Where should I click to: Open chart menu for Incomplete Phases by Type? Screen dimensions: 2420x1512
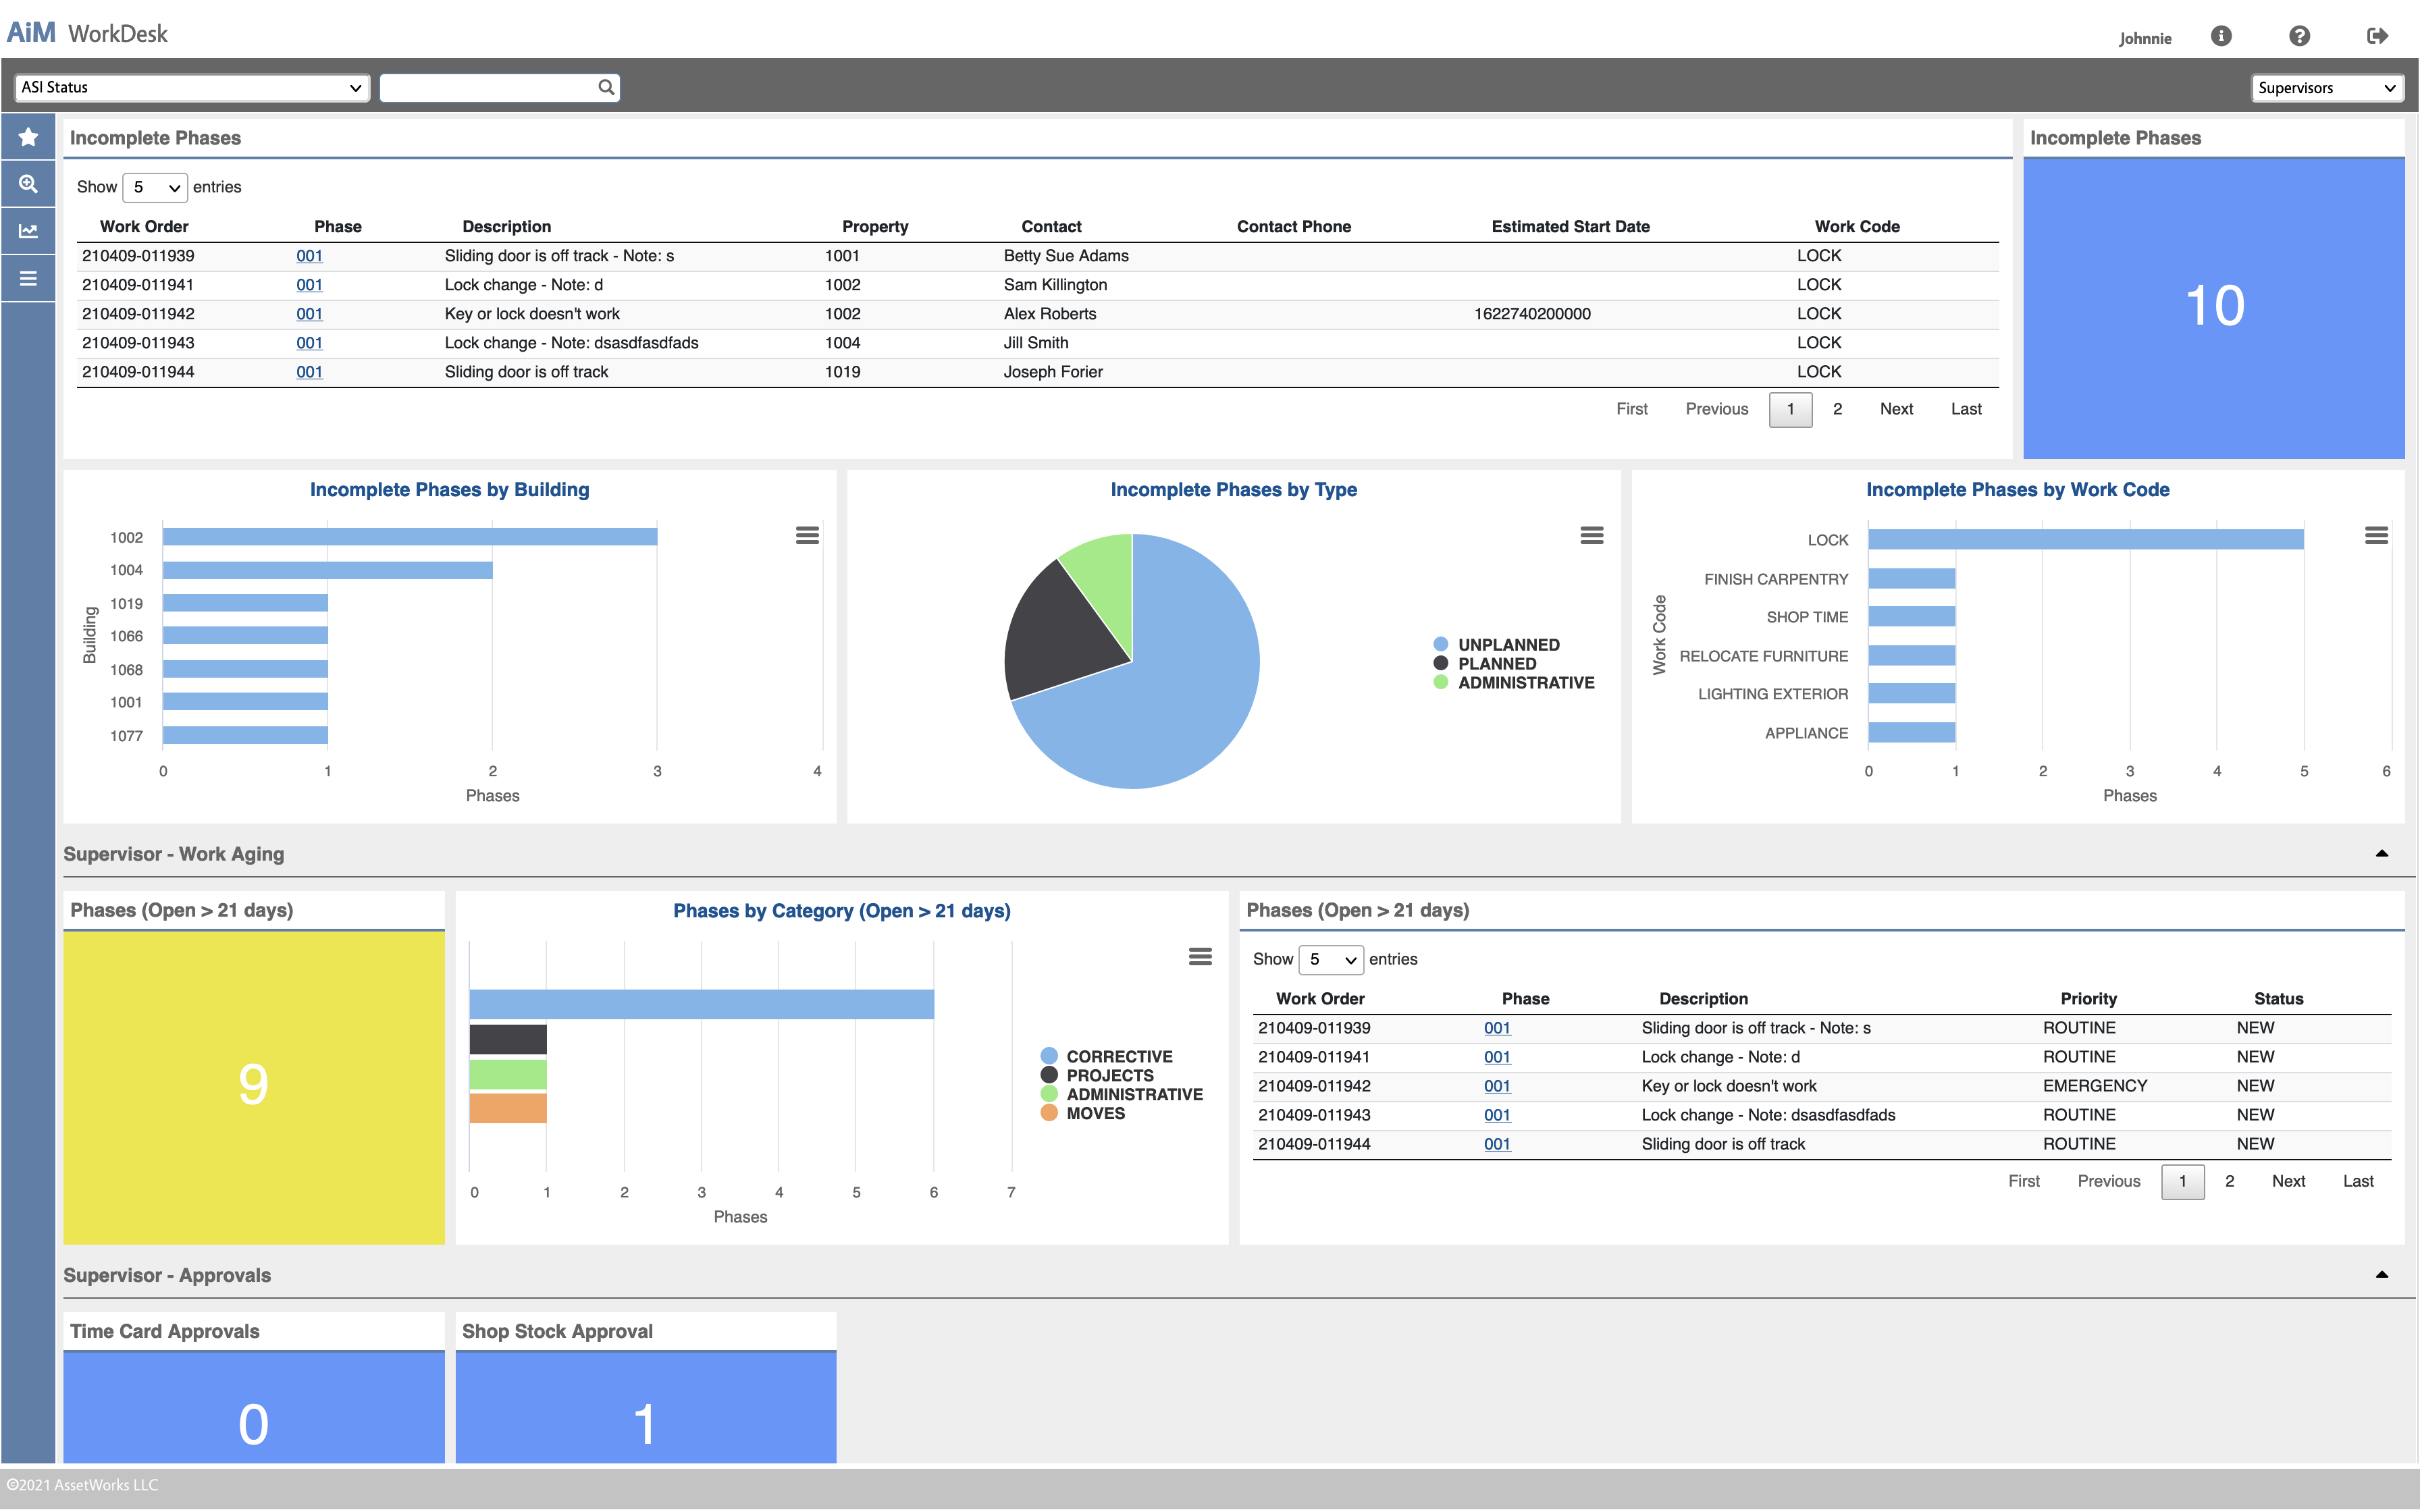pyautogui.click(x=1592, y=536)
